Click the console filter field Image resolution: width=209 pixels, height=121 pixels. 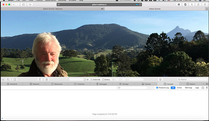coord(132,88)
